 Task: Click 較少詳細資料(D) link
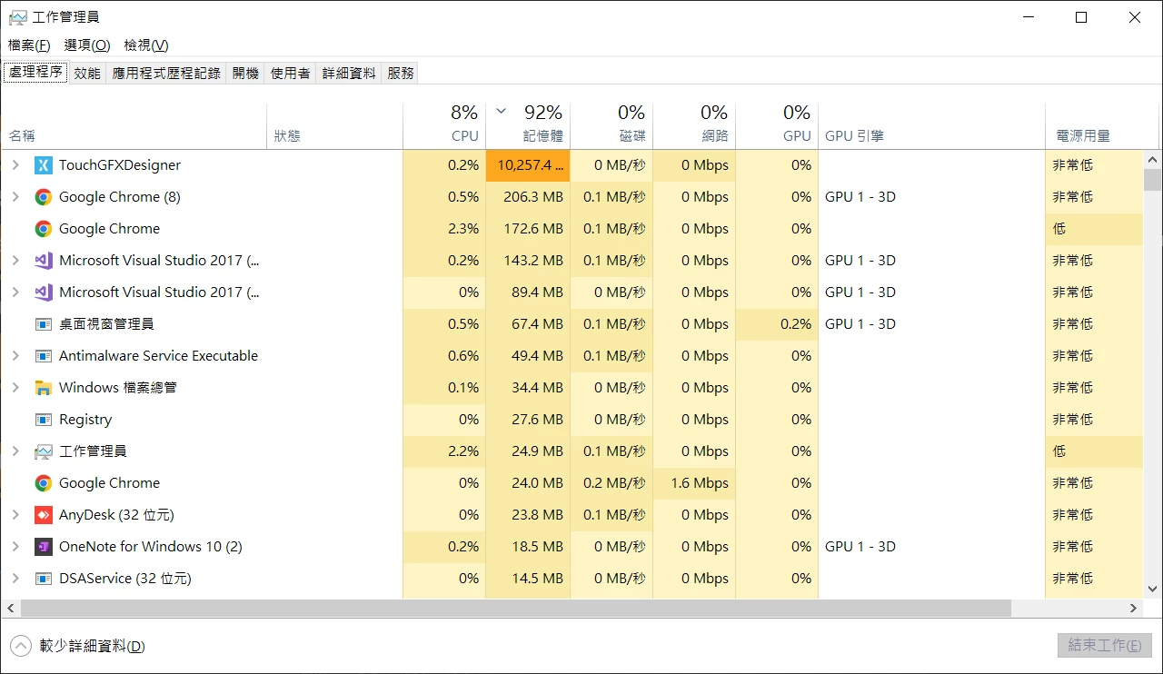tap(92, 646)
